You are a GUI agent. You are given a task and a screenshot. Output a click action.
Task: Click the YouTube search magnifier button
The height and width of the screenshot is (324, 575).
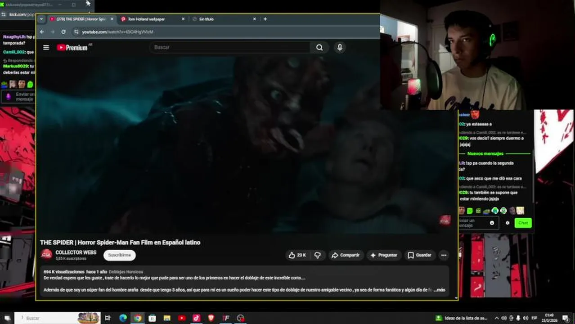tap(319, 47)
